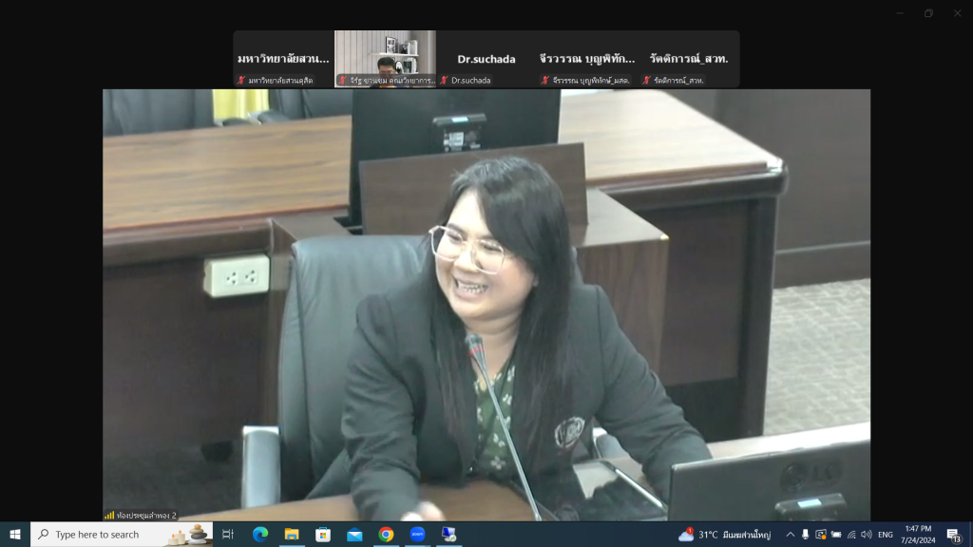Open File Explorer from the taskbar

292,535
